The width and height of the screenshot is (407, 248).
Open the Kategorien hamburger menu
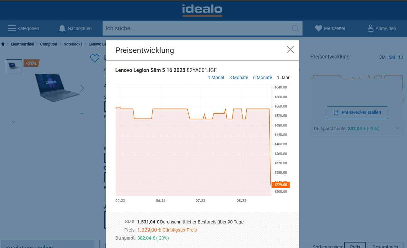coord(12,28)
